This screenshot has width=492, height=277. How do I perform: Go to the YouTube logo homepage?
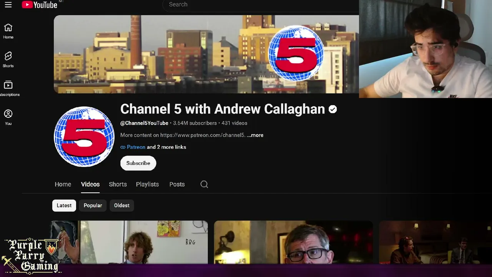(40, 5)
